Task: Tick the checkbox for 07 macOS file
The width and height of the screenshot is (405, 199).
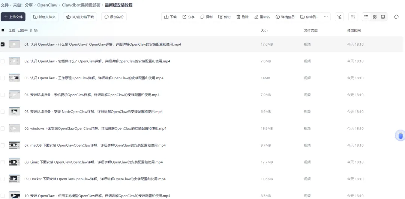Action: 3,146
